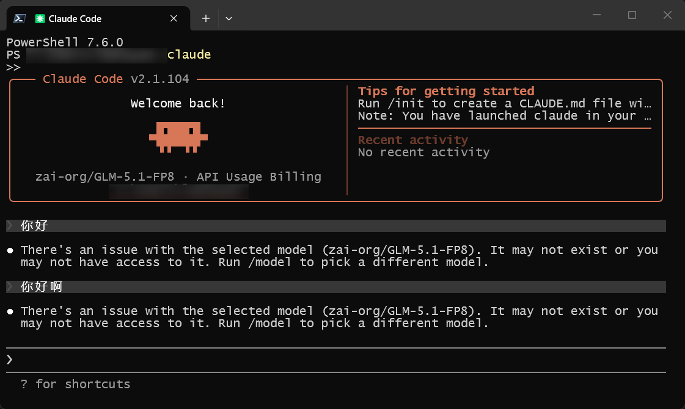Click the '? for shortcuts' hint
The width and height of the screenshot is (685, 409).
click(x=75, y=384)
